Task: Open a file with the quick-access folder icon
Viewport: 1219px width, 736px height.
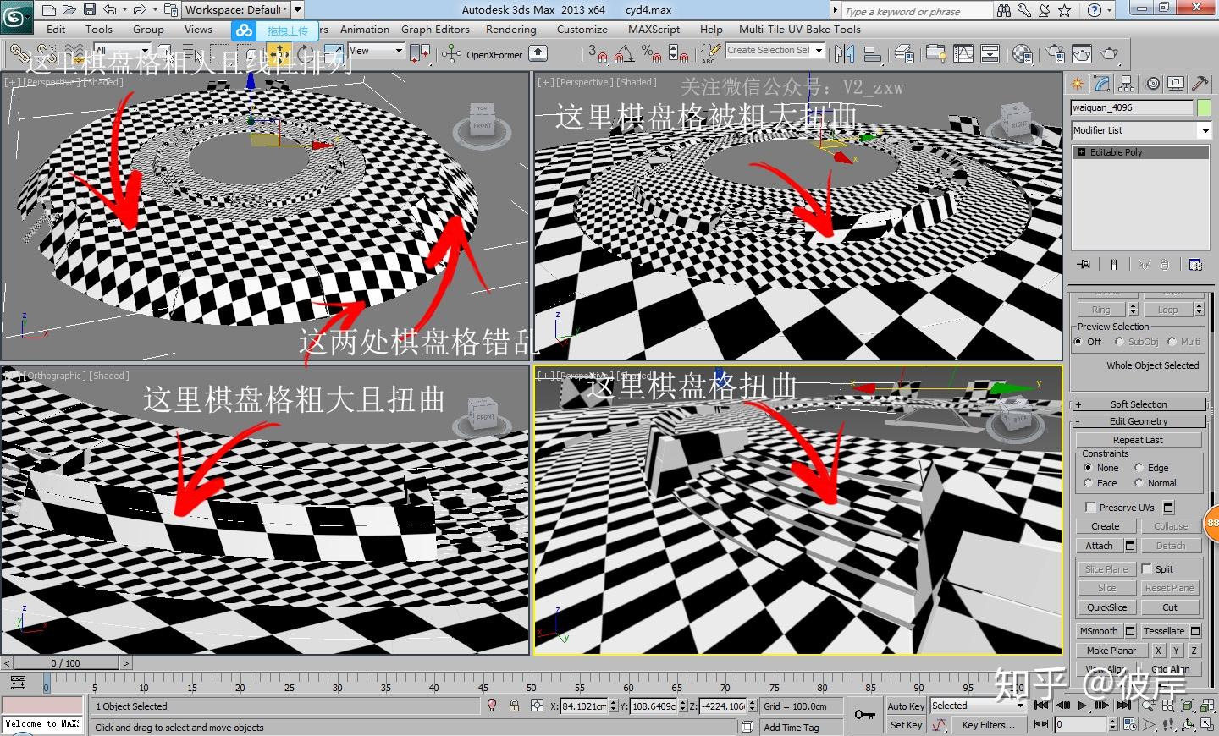Action: (69, 10)
